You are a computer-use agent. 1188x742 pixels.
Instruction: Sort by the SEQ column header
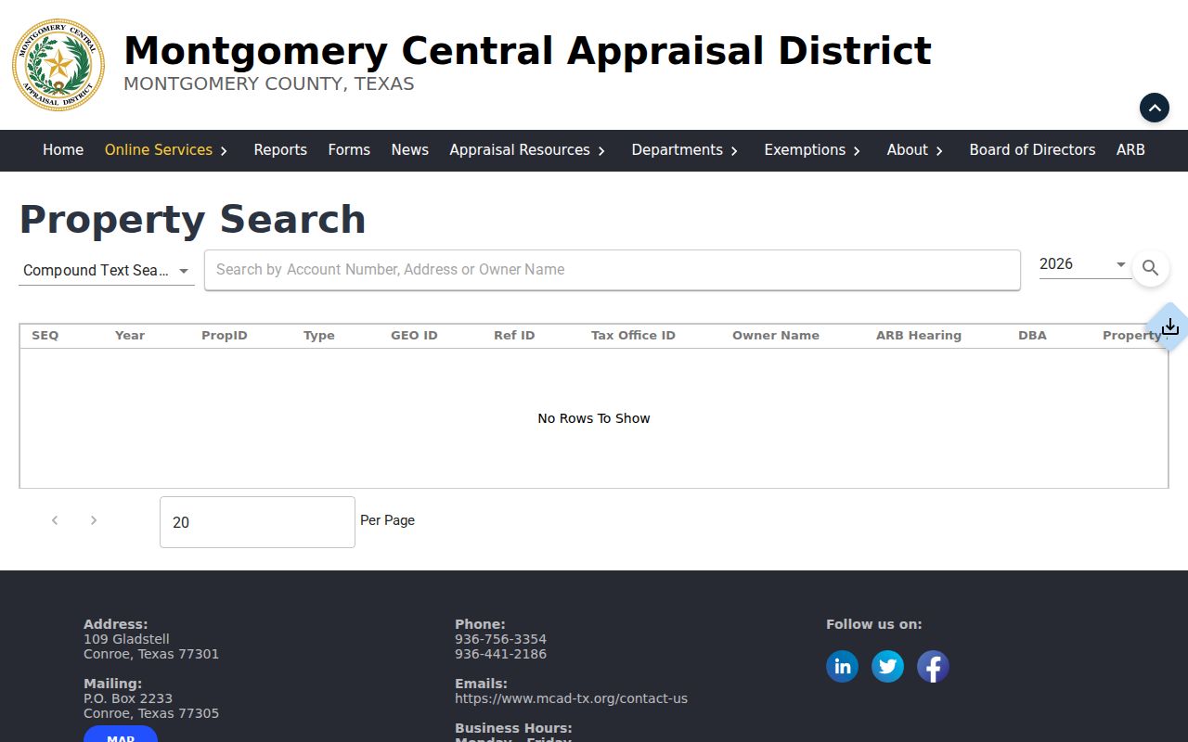click(45, 336)
